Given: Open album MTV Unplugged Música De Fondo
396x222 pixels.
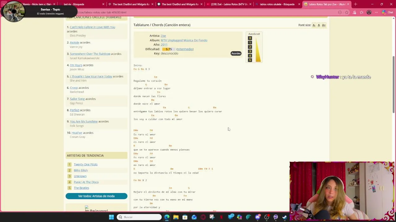Looking at the screenshot, I should point(184,40).
